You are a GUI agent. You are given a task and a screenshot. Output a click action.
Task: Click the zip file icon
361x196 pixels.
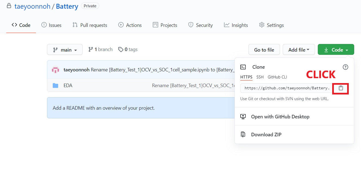coord(243,135)
